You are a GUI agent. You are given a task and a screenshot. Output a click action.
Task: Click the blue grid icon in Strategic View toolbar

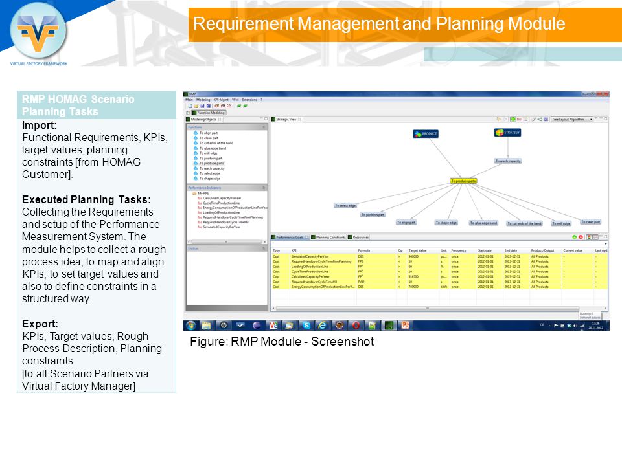pyautogui.click(x=546, y=119)
